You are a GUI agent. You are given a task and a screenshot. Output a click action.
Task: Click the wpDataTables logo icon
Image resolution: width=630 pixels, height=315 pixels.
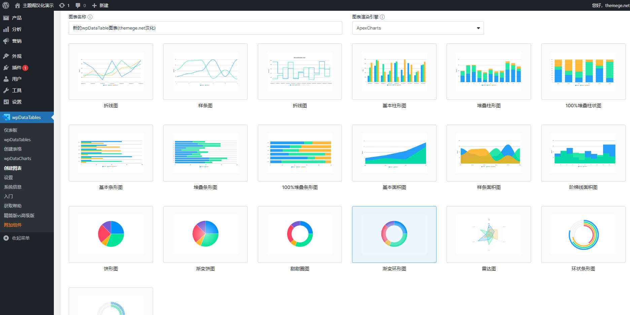pyautogui.click(x=6, y=117)
